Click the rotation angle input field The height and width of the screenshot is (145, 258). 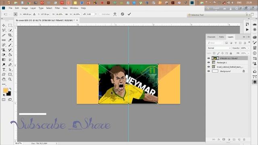(90, 14)
